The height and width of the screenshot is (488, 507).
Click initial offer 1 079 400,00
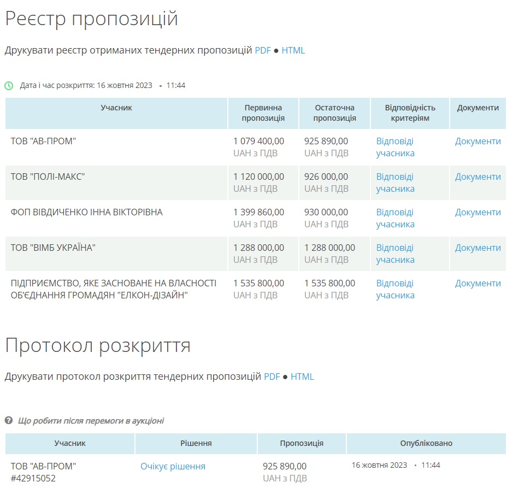(258, 142)
